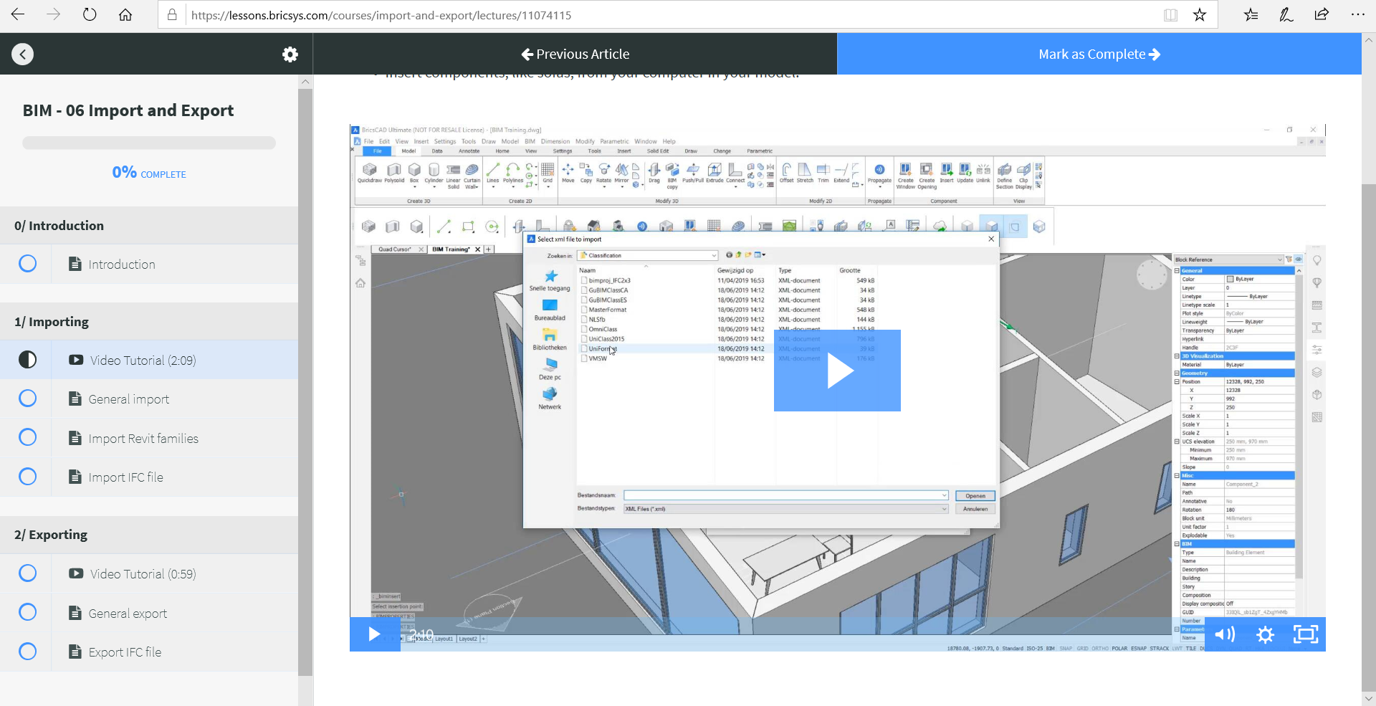Select the Polysolid tool in the BricsCAD ribbon

pos(394,173)
